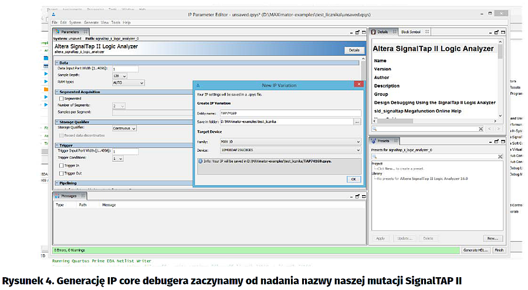The image size is (528, 290).
Task: Close the New IP Variation dialog
Action: click(357, 85)
